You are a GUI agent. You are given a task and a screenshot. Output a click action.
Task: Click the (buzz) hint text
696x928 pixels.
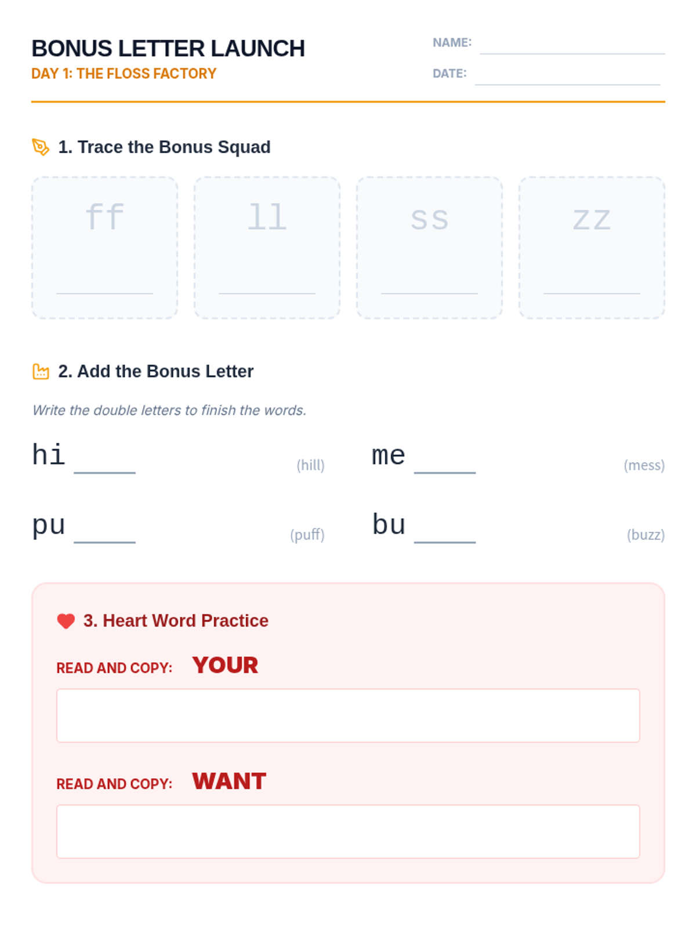pos(646,535)
